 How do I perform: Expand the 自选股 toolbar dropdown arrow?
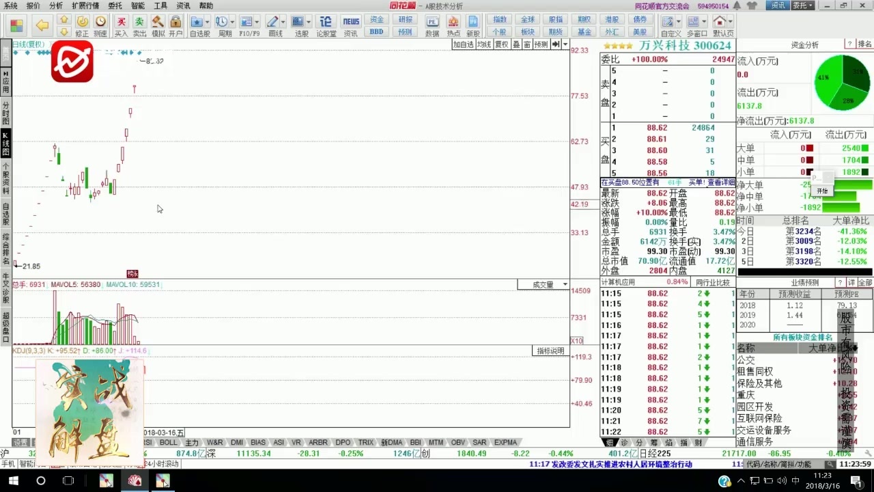(208, 22)
